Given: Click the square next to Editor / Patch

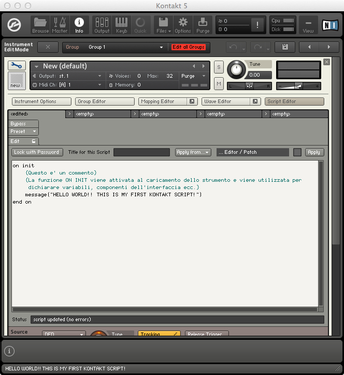Looking at the screenshot, I should (x=297, y=152).
